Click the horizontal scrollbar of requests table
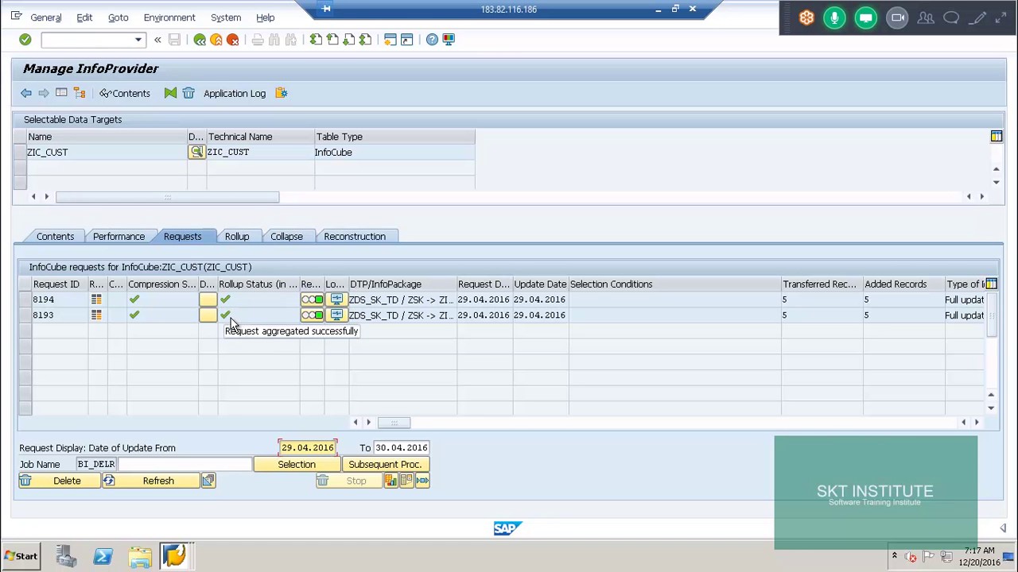Viewport: 1018px width, 572px height. pyautogui.click(x=394, y=423)
